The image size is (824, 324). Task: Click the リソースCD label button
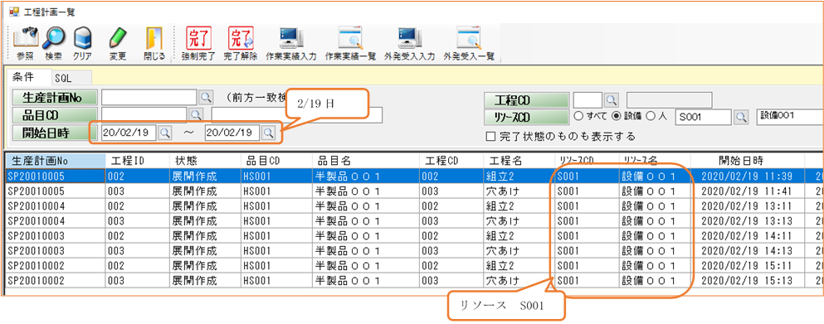[x=526, y=117]
